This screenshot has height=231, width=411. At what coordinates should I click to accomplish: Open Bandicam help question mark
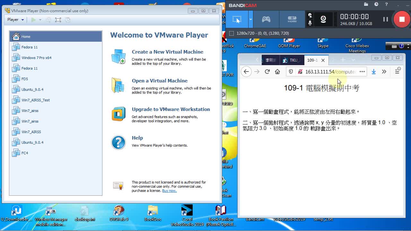pyautogui.click(x=386, y=4)
